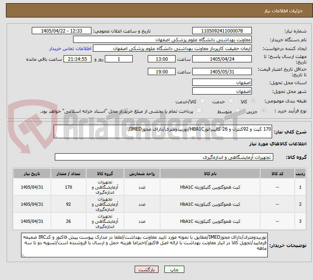Click the کد کالا column header

pyautogui.click(x=277, y=174)
